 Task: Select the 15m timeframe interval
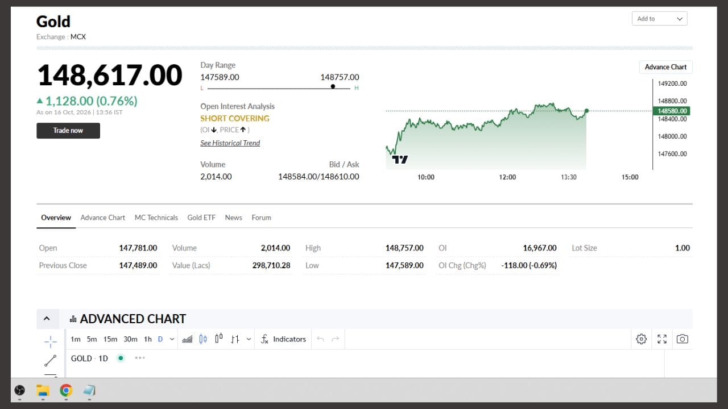coord(110,339)
